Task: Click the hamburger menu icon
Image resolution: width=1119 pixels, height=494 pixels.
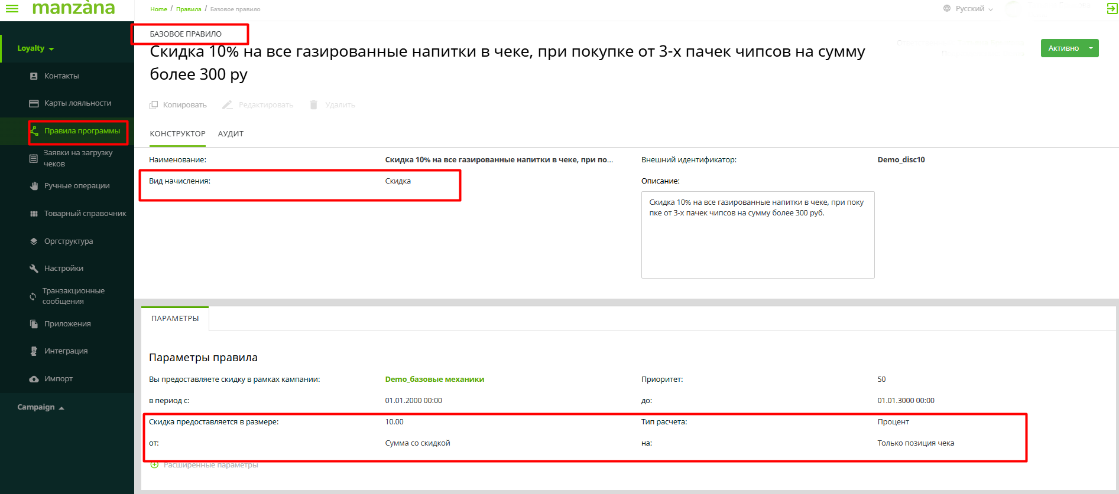Action: (12, 8)
